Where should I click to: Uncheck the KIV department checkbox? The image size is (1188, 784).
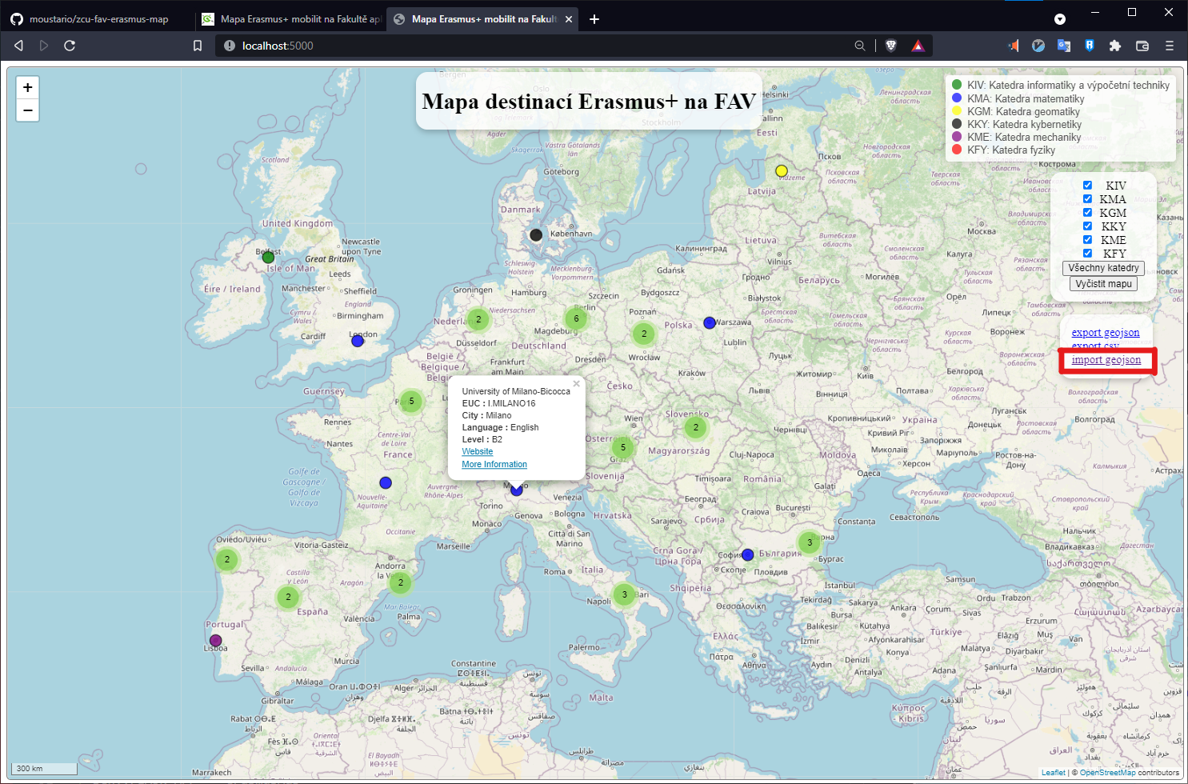pos(1087,185)
